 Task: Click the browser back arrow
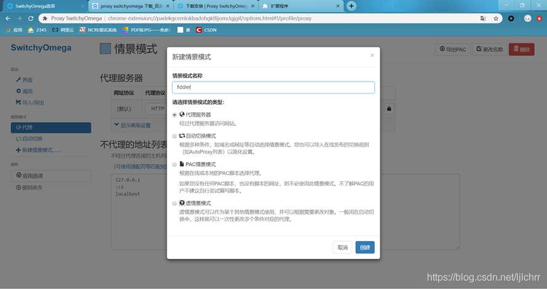[x=8, y=18]
